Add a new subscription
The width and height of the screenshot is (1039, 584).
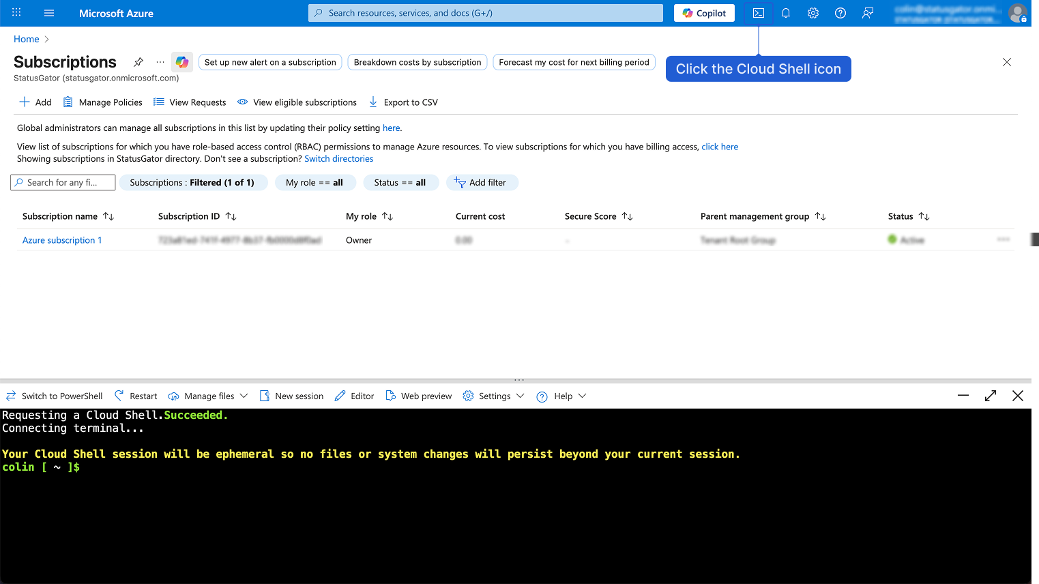point(35,102)
